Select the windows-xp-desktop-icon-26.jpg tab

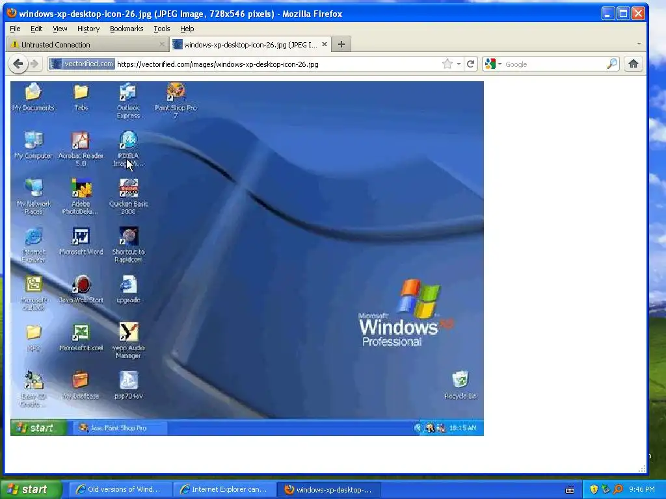250,45
